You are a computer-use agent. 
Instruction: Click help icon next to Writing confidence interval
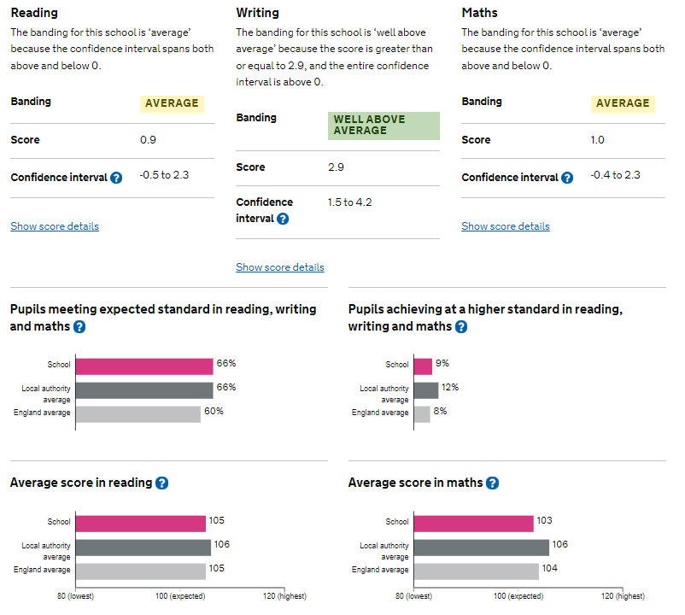point(283,219)
